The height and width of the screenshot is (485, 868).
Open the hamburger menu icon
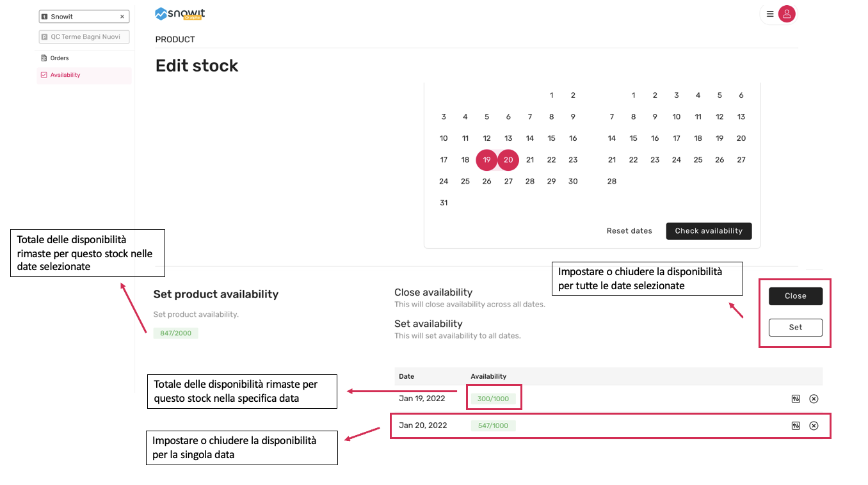[769, 13]
